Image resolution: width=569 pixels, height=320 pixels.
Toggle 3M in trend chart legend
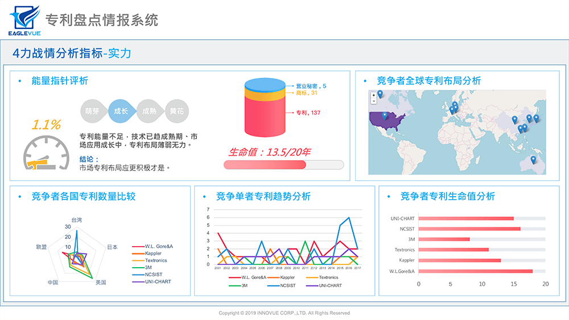238,285
